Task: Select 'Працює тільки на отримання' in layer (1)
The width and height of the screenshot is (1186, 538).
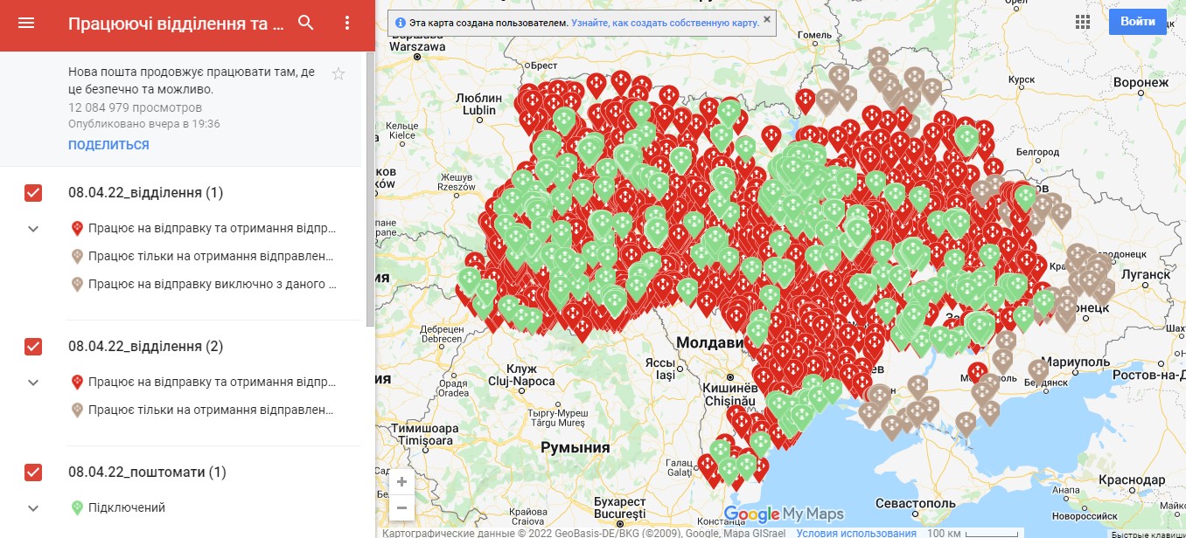Action: (x=203, y=257)
